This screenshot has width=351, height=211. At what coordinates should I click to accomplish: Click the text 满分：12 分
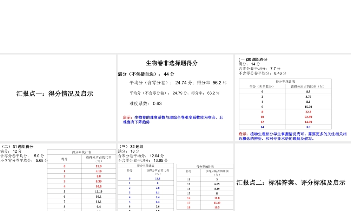click(x=11, y=151)
